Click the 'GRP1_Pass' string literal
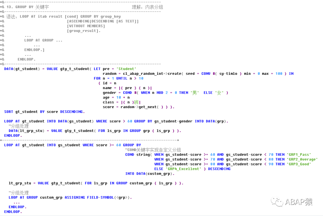 (299, 155)
